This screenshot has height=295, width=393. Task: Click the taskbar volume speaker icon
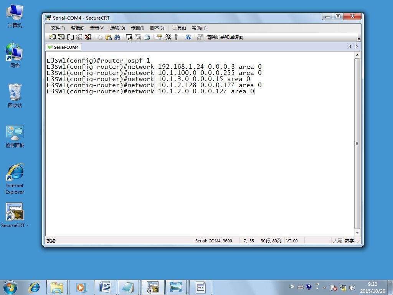pos(352,288)
